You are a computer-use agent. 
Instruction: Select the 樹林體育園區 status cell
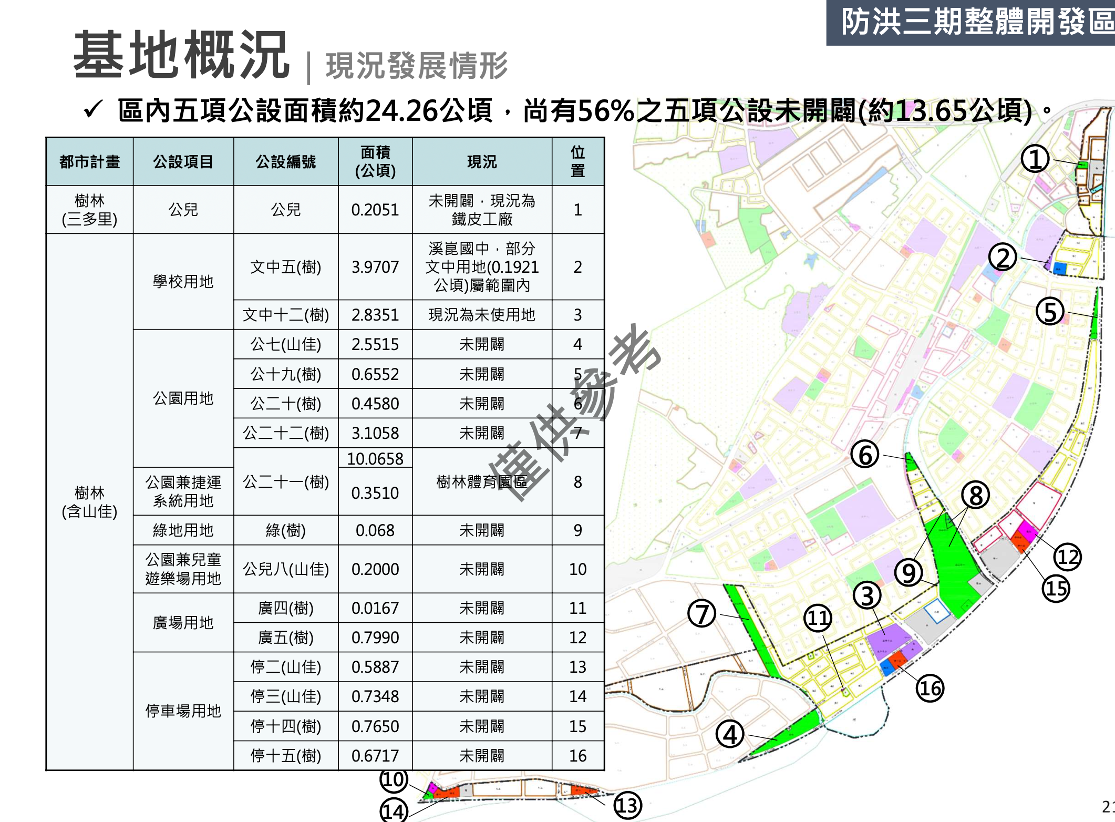(482, 482)
